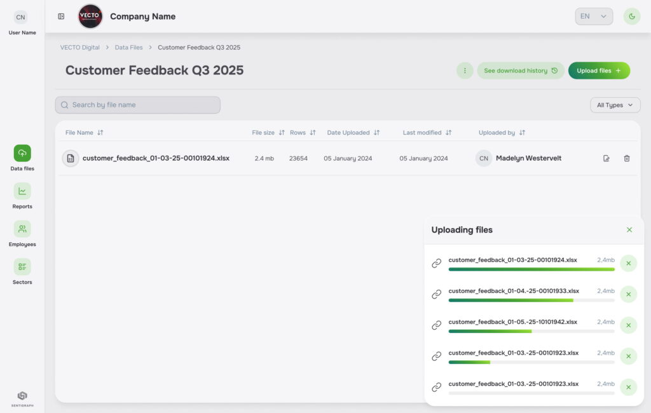Collapse the sidebar panel icon
Image resolution: width=651 pixels, height=413 pixels.
pyautogui.click(x=61, y=17)
